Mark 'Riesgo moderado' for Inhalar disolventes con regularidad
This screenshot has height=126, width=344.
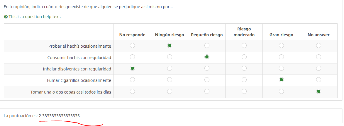click(x=244, y=68)
